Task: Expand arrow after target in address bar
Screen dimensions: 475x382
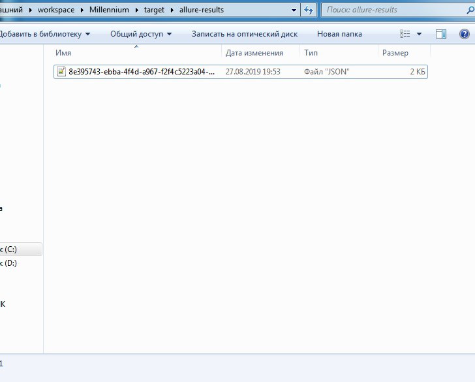Action: [x=172, y=10]
